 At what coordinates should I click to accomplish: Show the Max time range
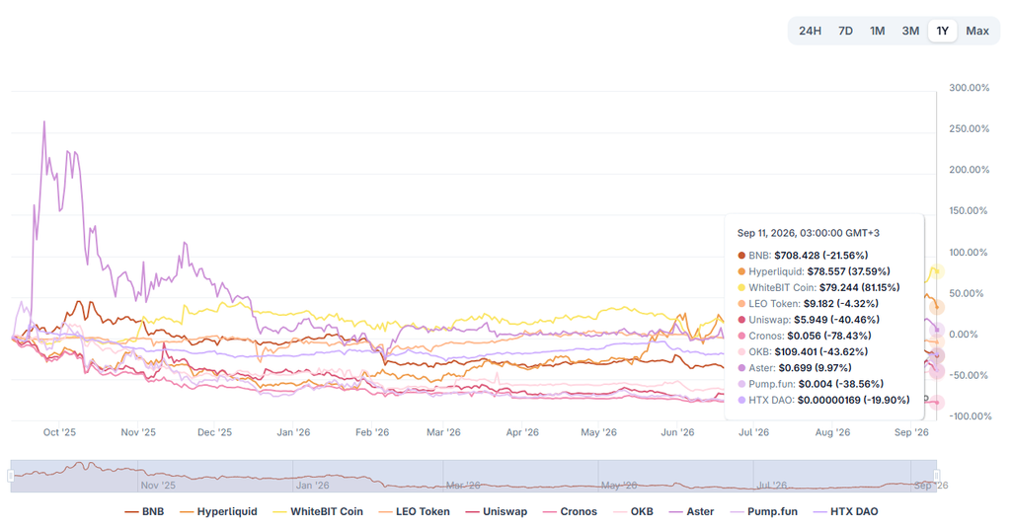pos(977,31)
